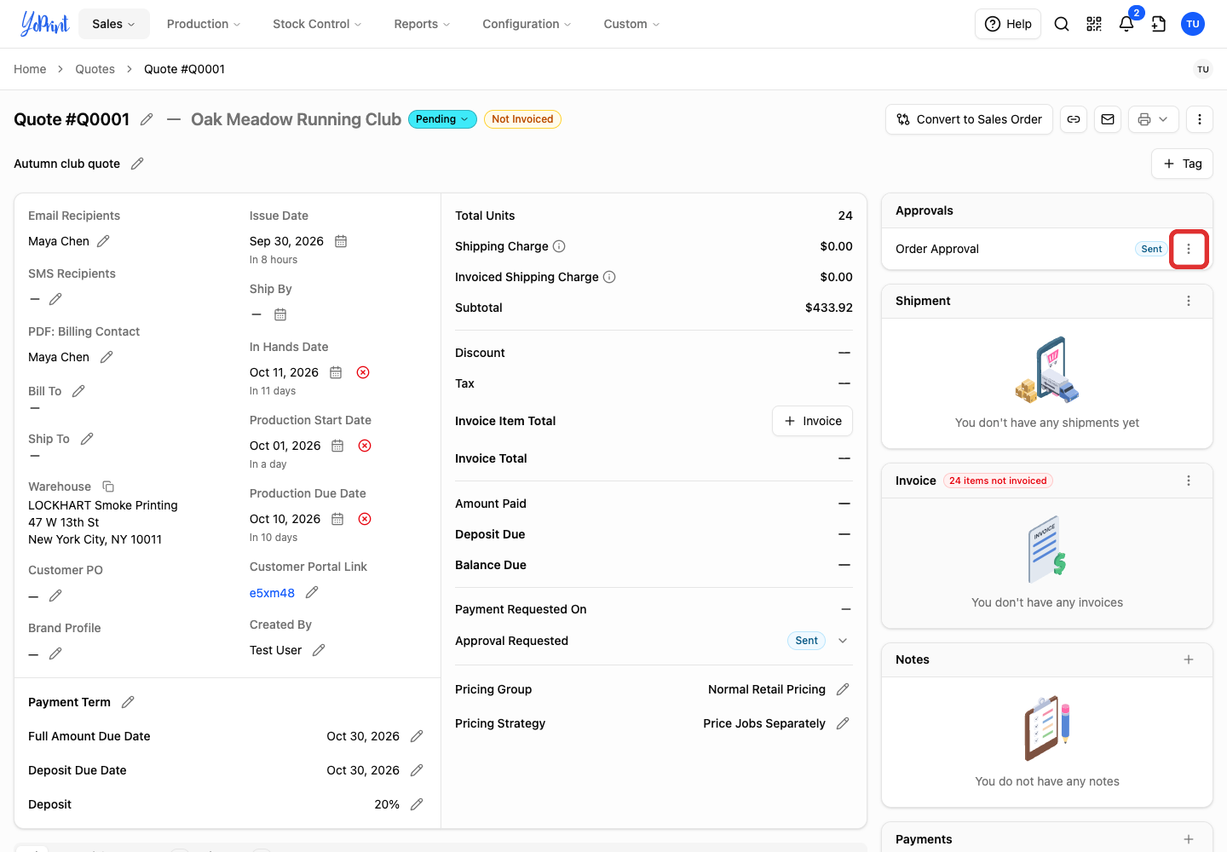This screenshot has width=1227, height=852.
Task: Open print options dropdown
Action: click(x=1154, y=119)
